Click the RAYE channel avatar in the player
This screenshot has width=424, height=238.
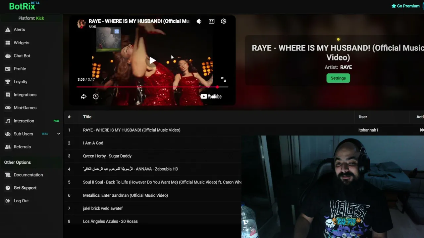[81, 24]
